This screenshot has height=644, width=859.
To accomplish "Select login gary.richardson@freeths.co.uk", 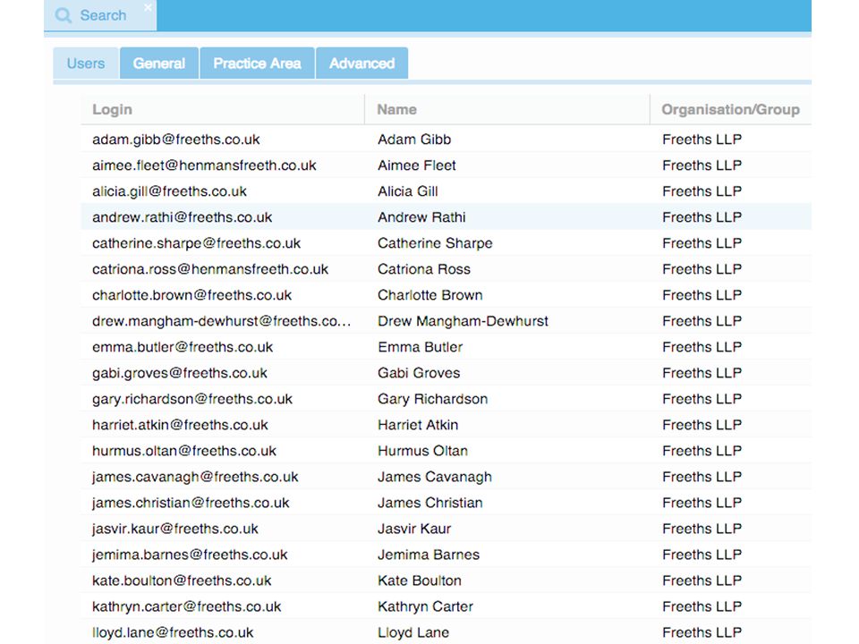I will click(x=192, y=399).
